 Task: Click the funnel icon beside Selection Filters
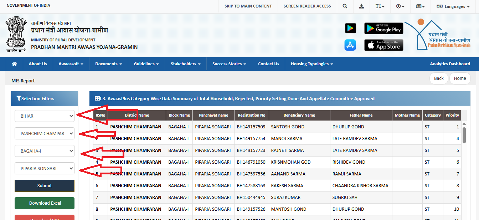(x=19, y=99)
